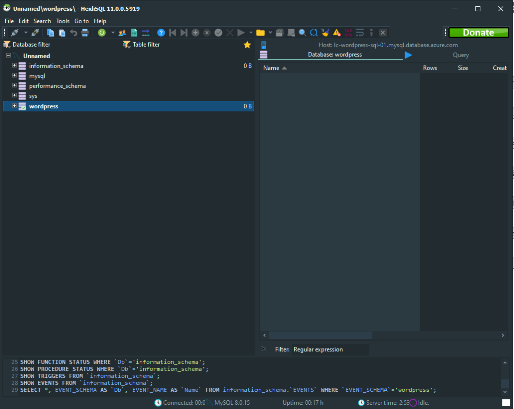Click the Print icon
Viewport: 514px width, 409px height.
pos(85,33)
